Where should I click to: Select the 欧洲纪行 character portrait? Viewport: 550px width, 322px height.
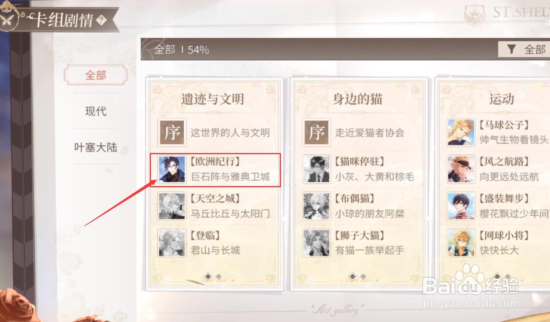pos(172,169)
